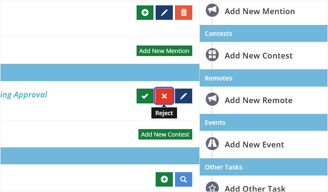Click the blue magnifier search button
Screen dimensions: 328x192
183,179
